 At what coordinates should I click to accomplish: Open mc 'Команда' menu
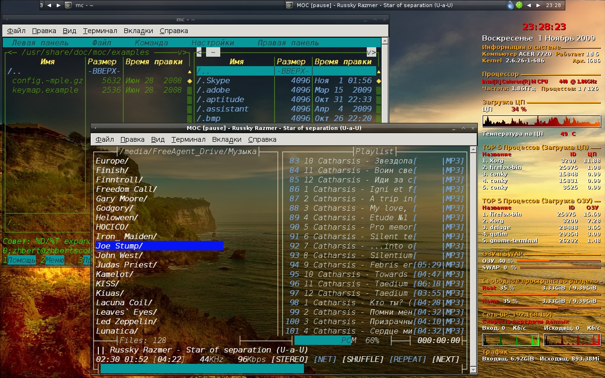pyautogui.click(x=151, y=43)
